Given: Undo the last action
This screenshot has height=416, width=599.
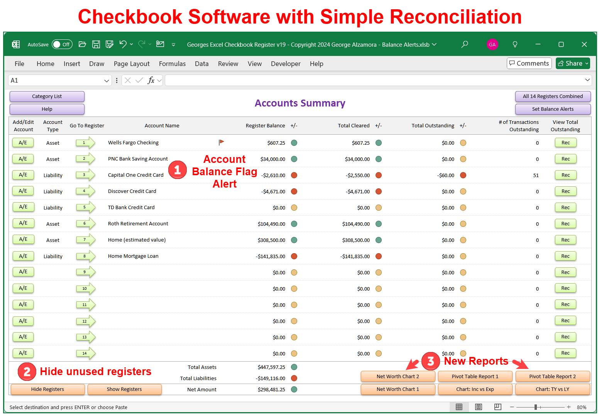Looking at the screenshot, I should (x=123, y=44).
